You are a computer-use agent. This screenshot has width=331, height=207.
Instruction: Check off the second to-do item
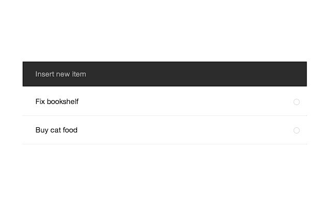(x=296, y=130)
